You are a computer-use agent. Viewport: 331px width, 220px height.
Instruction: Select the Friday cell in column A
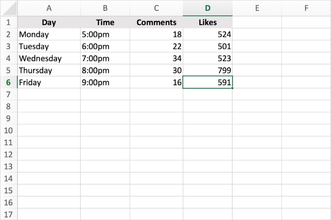[x=49, y=82]
